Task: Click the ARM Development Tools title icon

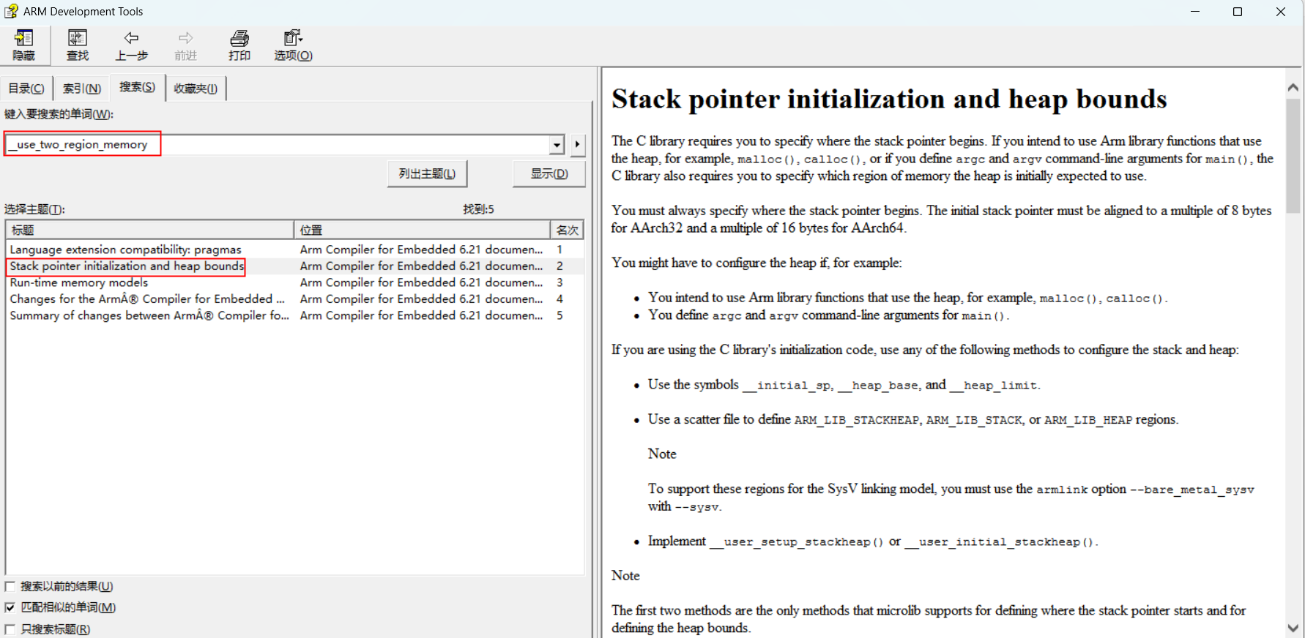Action: 11,12
